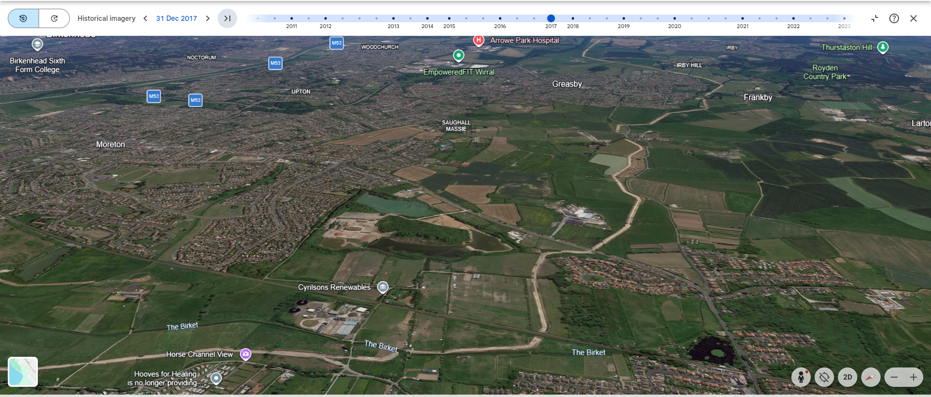The image size is (931, 397).
Task: Switch to the timelapse loop mode button
Action: click(54, 18)
